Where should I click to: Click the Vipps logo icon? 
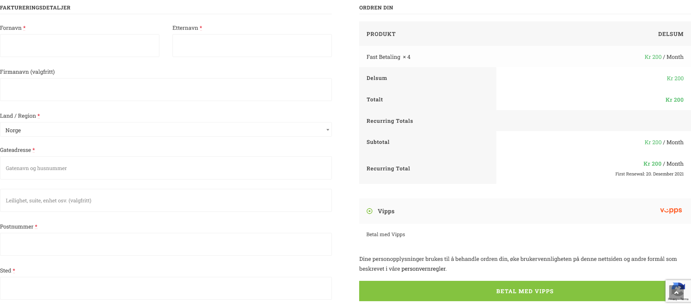click(x=671, y=210)
